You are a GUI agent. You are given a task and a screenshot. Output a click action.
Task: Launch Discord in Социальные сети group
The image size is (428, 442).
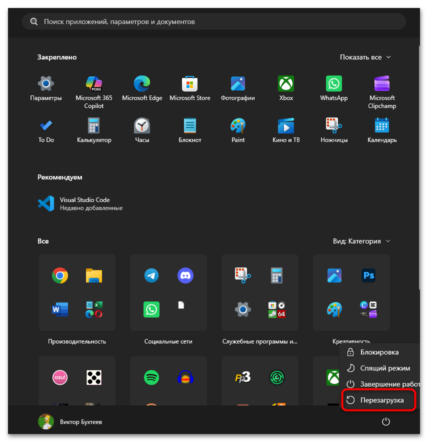185,275
